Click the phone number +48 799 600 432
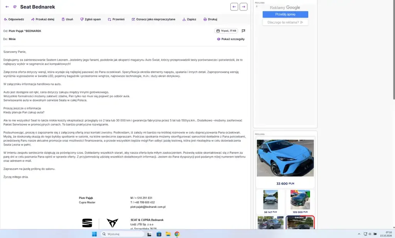 (144, 203)
